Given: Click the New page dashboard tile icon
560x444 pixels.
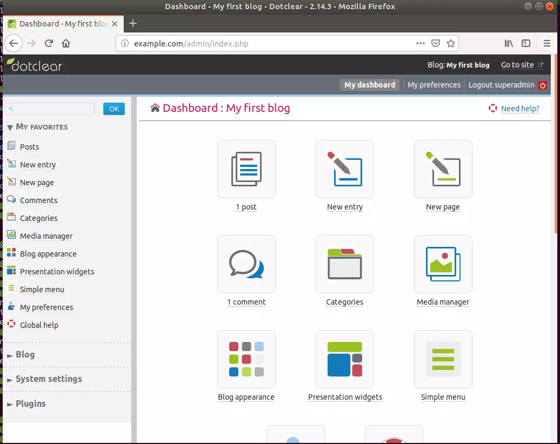Looking at the screenshot, I should [x=443, y=169].
